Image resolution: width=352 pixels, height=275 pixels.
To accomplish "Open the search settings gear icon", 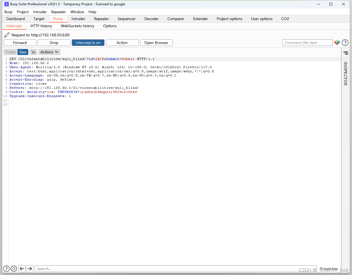I will click(14, 269).
